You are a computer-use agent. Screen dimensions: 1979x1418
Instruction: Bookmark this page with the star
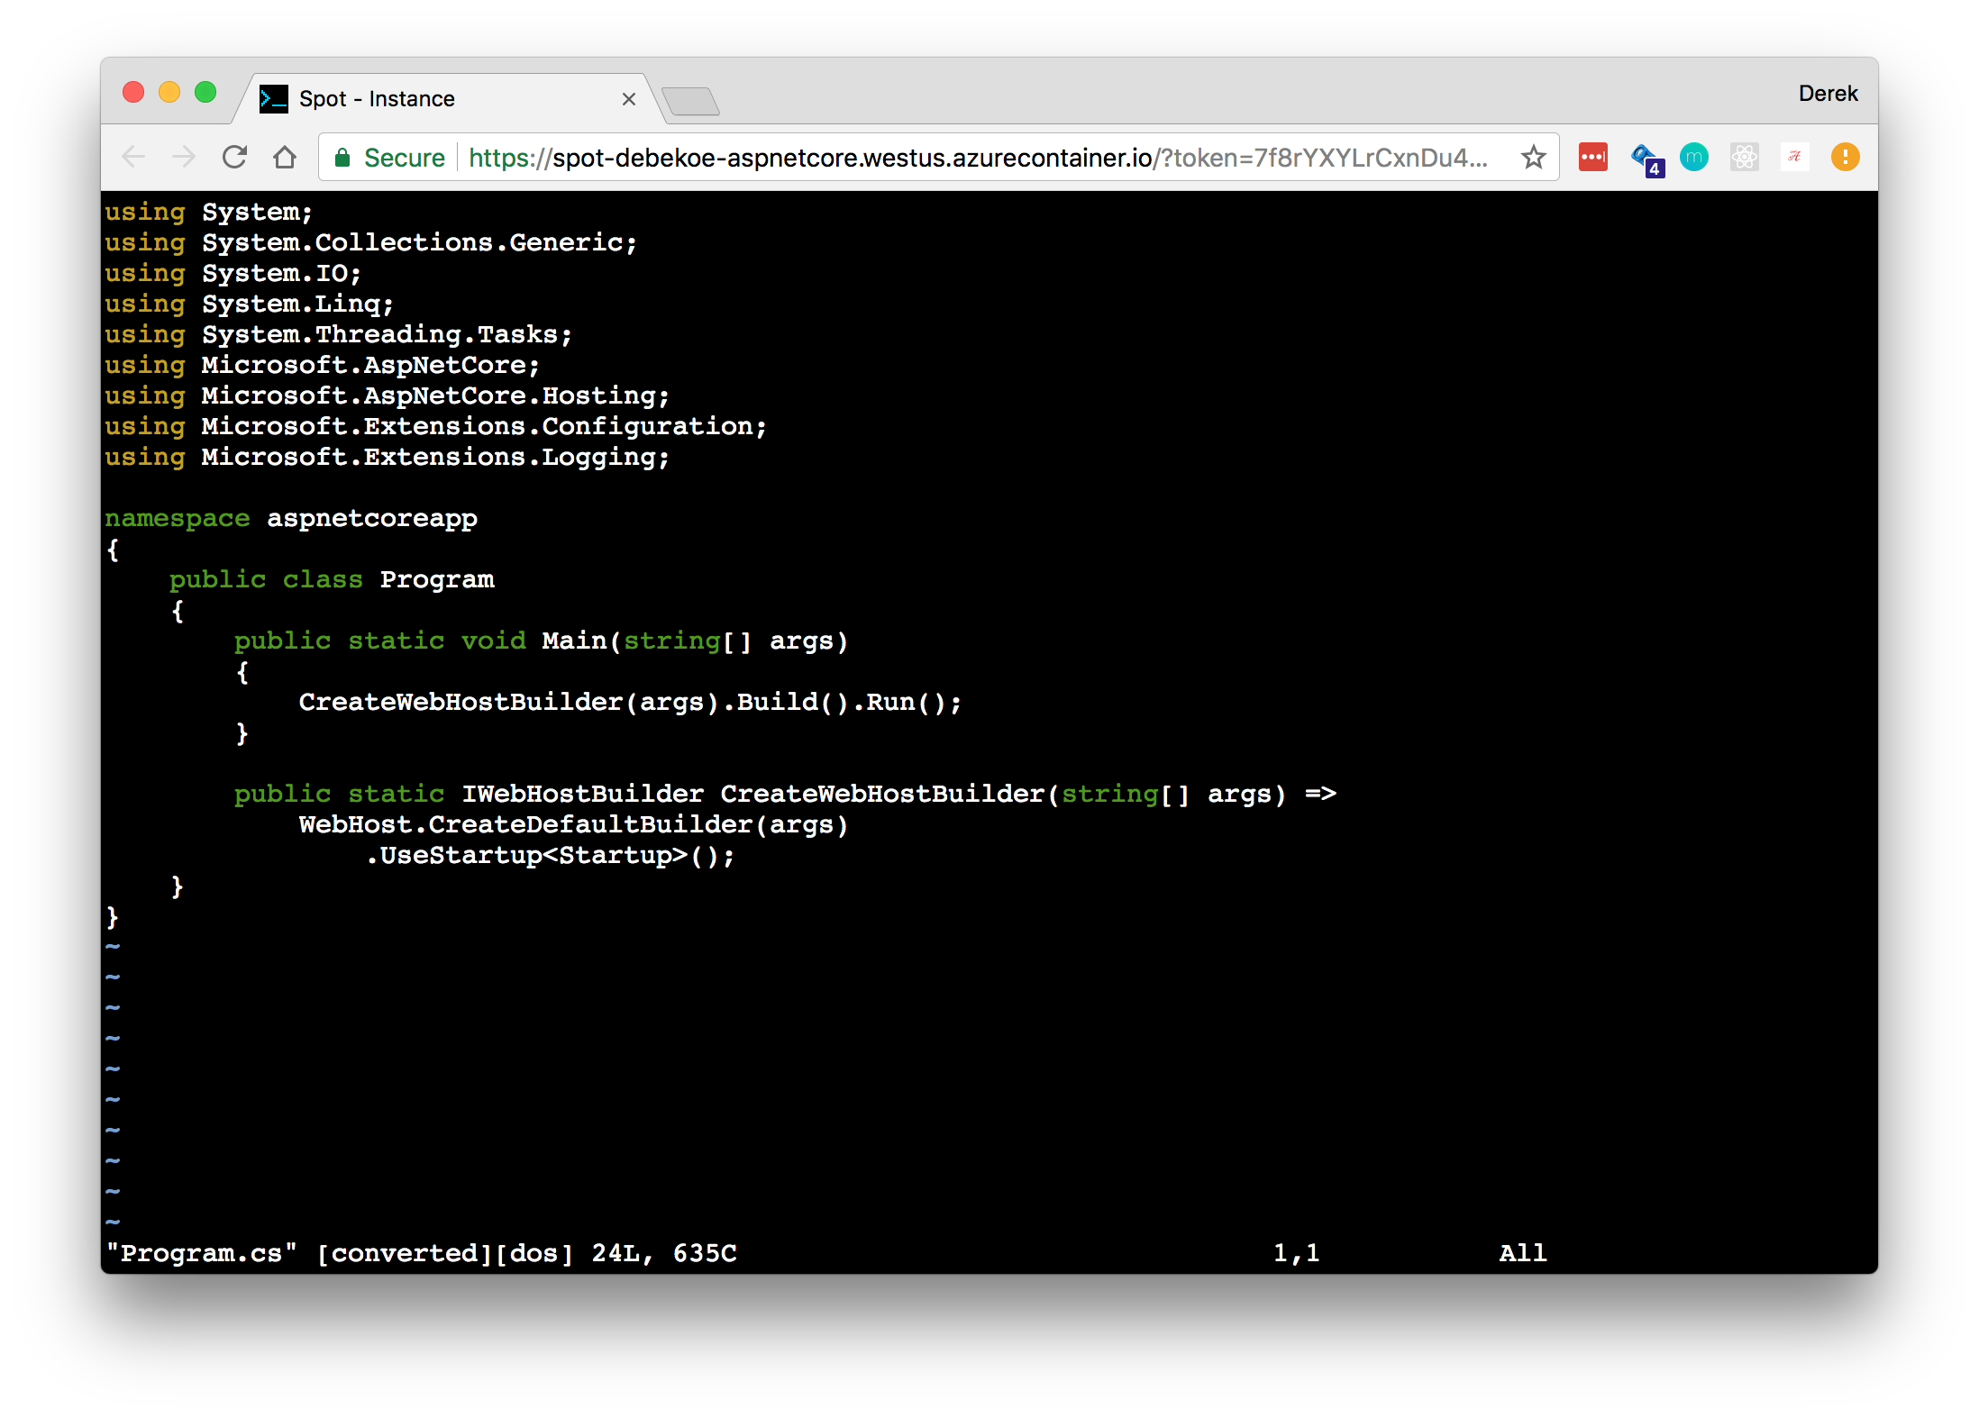1533,158
